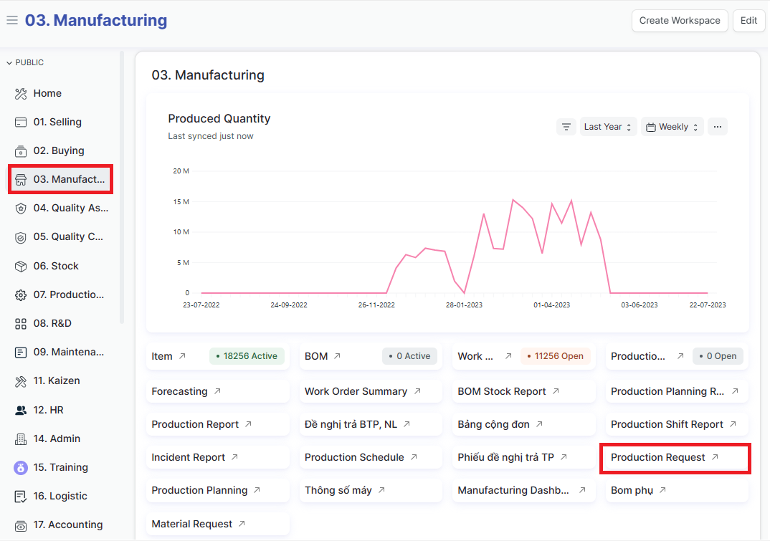Click the 18256 Active item badge
The image size is (770, 541).
coord(247,356)
